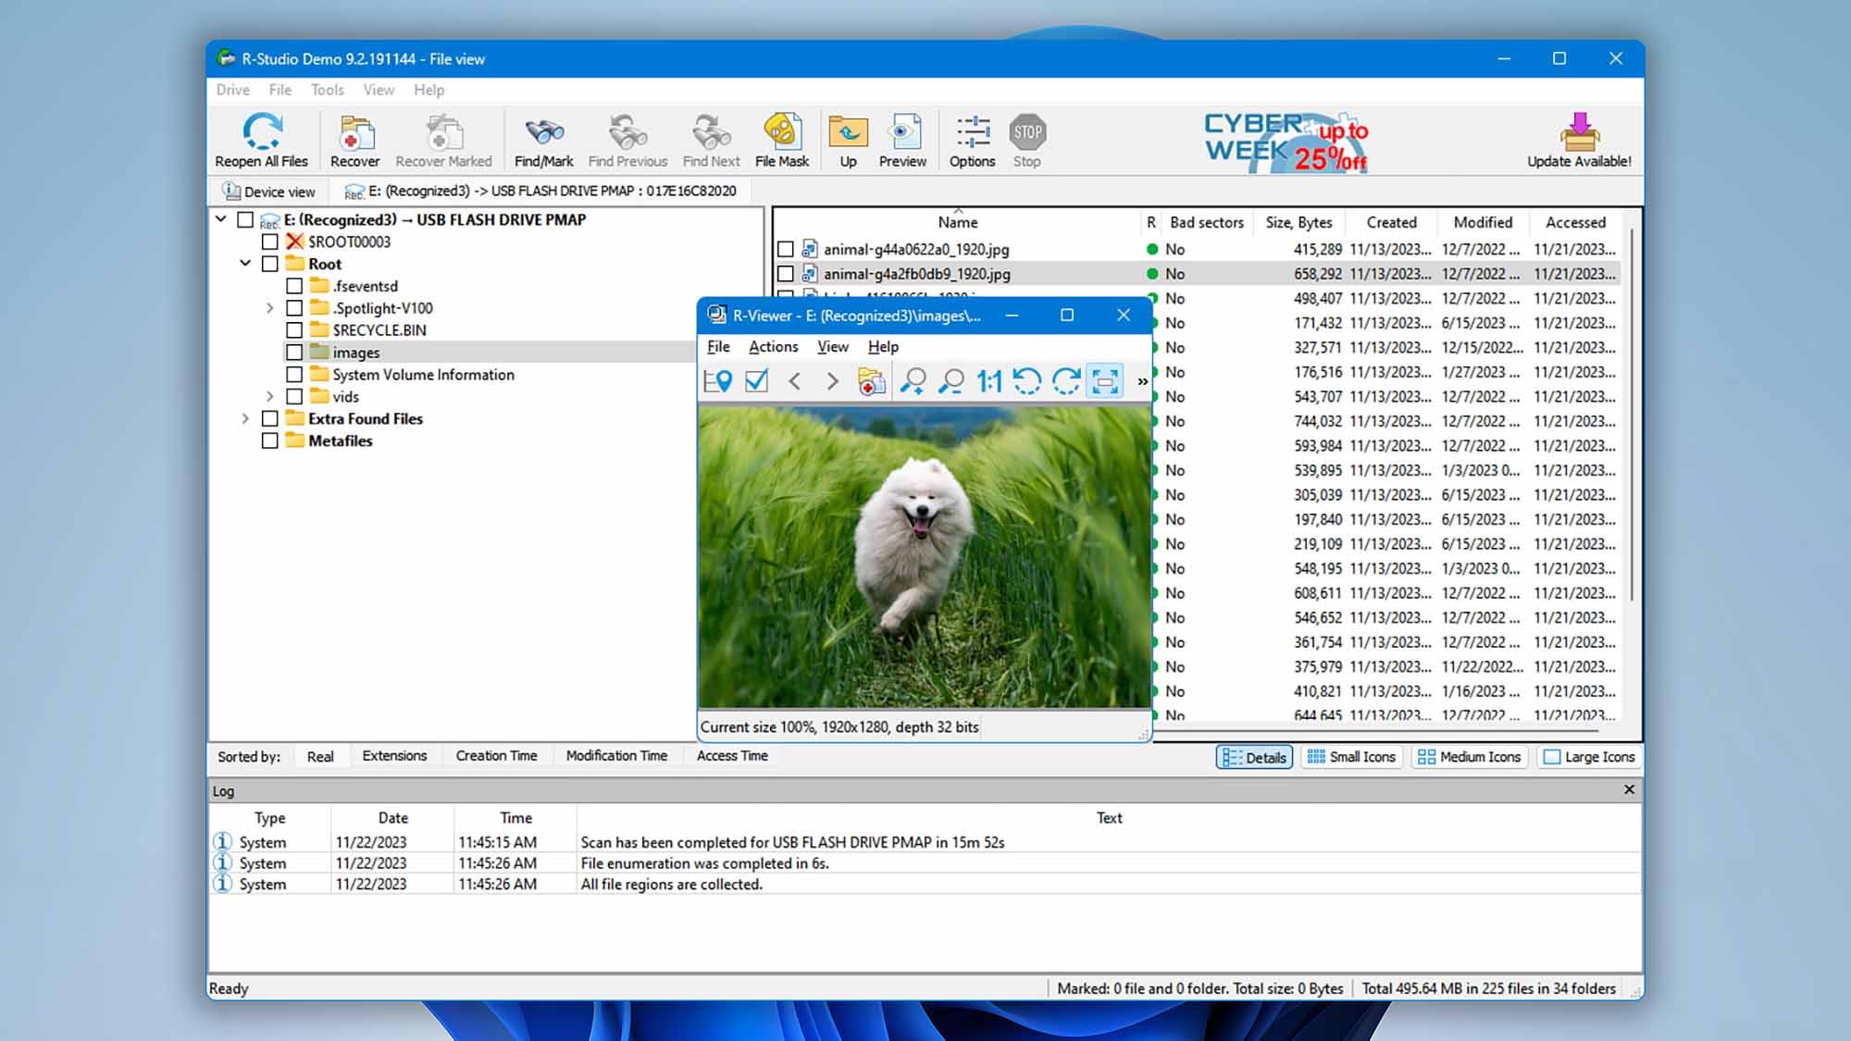Collapse the Root folder tree branch
The width and height of the screenshot is (1851, 1041).
pyautogui.click(x=243, y=263)
